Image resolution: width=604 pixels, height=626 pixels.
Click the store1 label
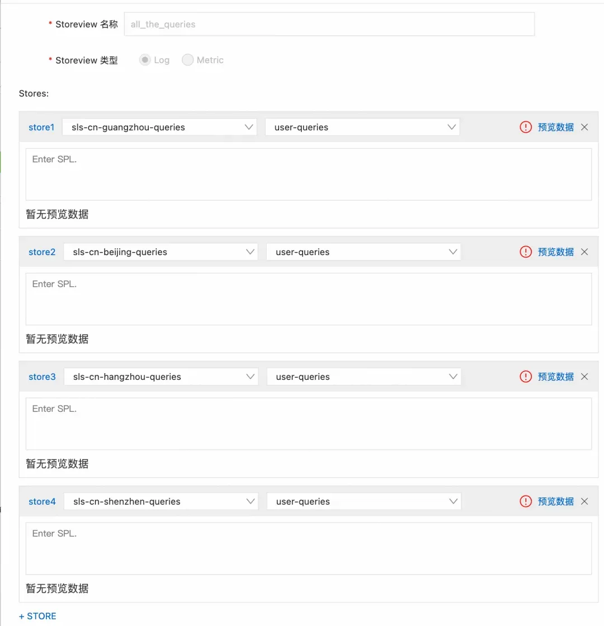coord(41,127)
